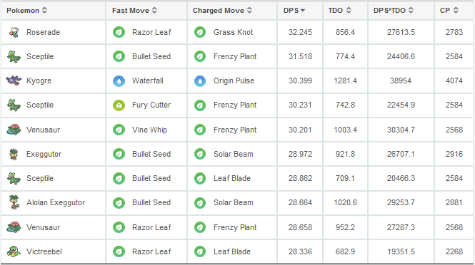Click the water type icon beside Origin Pulse

[200, 81]
